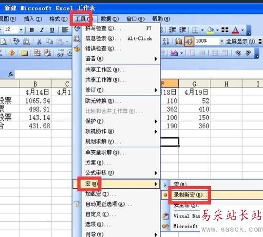This screenshot has height=237, width=263.
Task: Toggle 全屏显示 full screen view
Action: [x=240, y=42]
